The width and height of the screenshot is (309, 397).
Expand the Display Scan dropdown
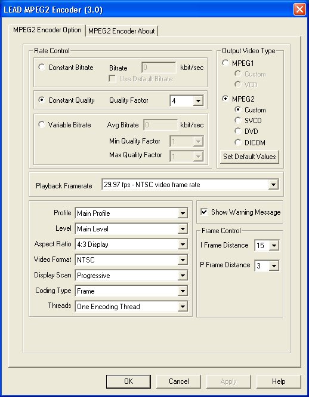182,276
